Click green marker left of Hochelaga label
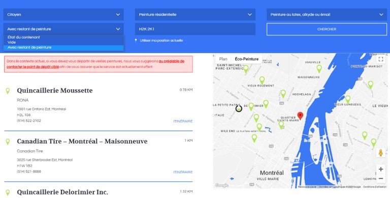 [283, 94]
